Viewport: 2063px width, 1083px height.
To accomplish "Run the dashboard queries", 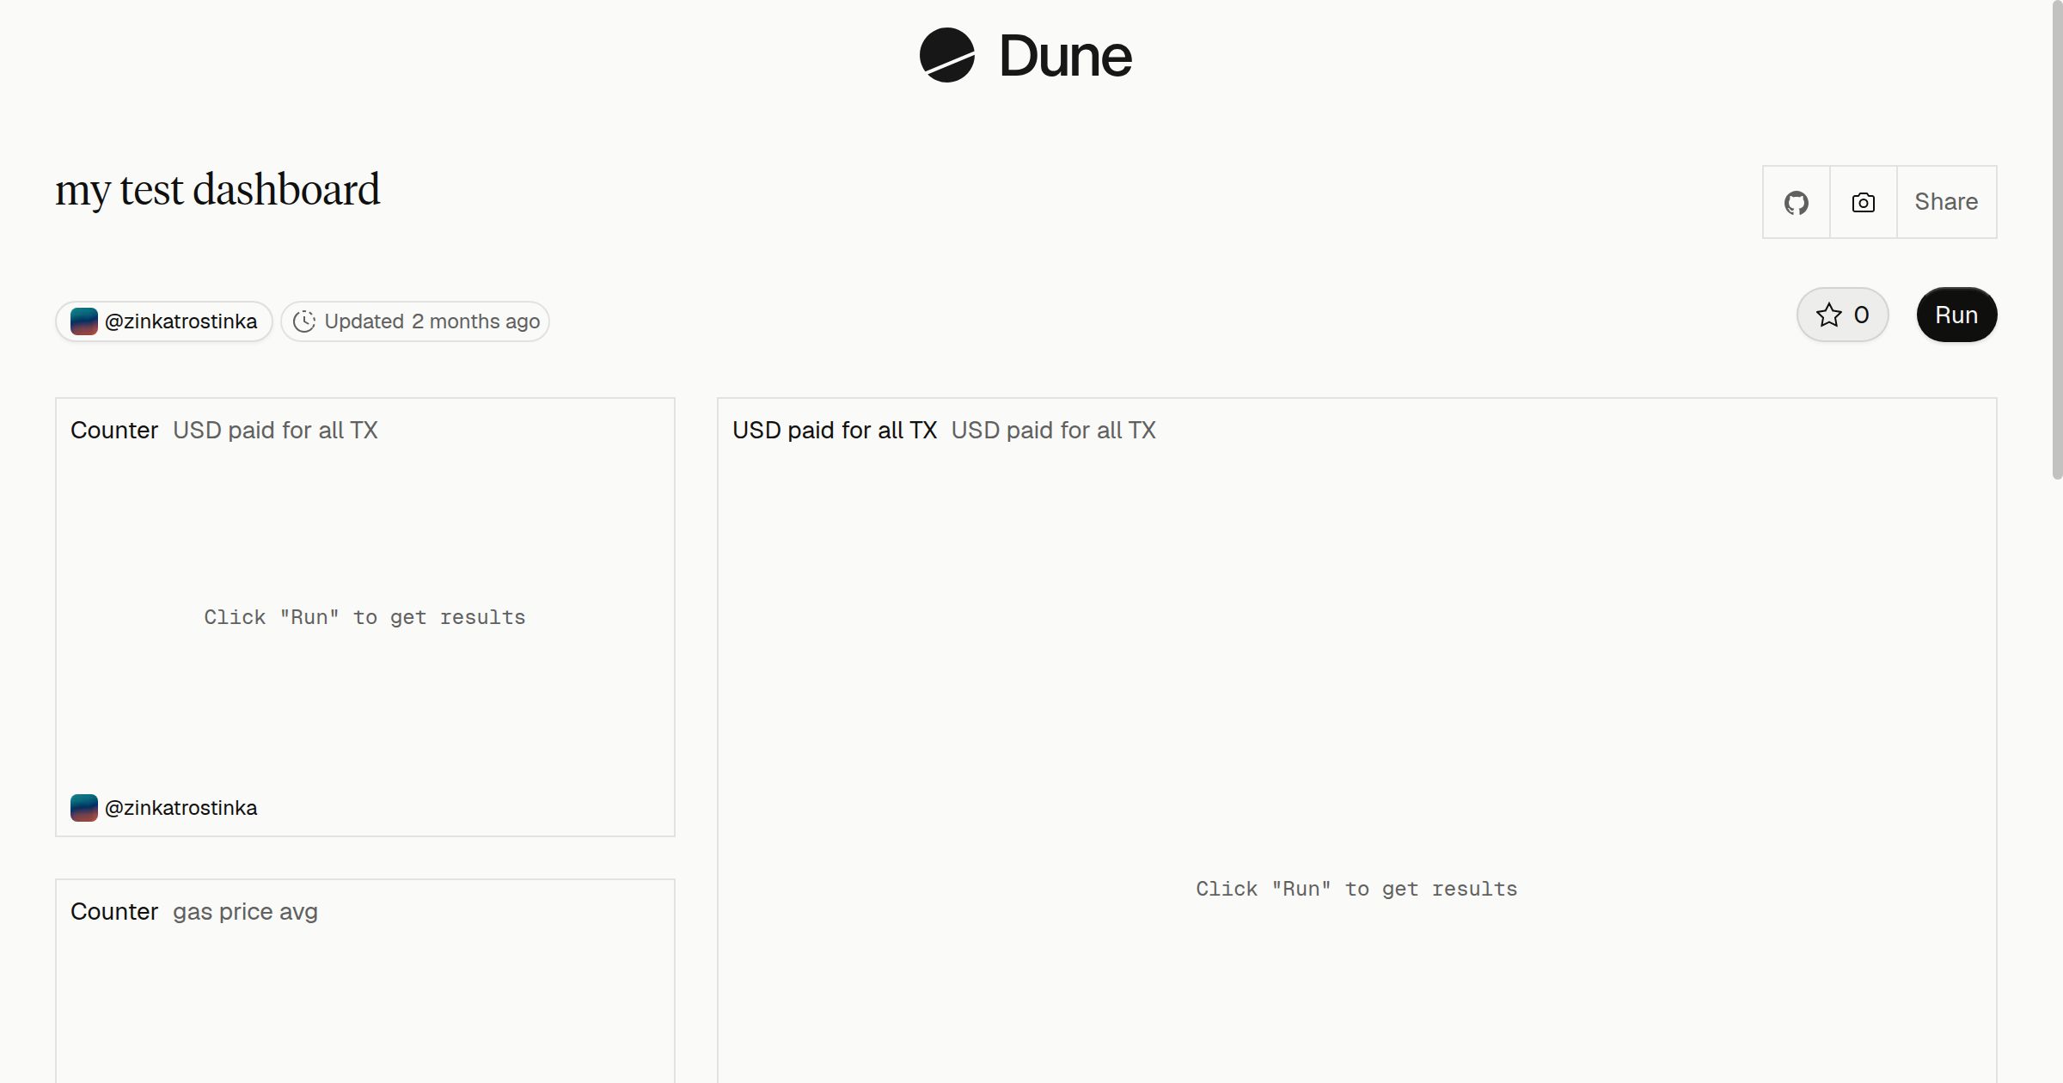I will click(1956, 315).
